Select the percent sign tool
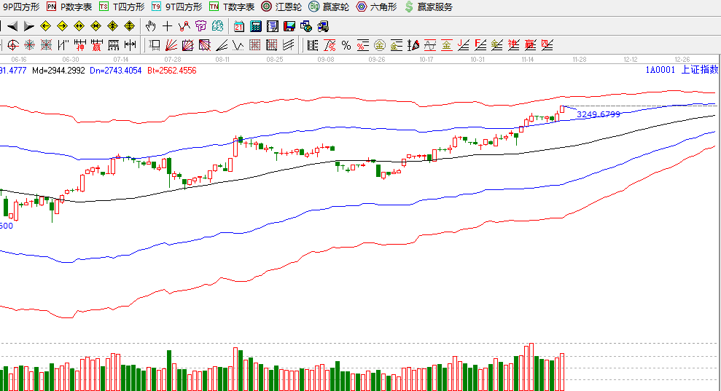Screen dimensions: 721x391 pyautogui.click(x=346, y=45)
